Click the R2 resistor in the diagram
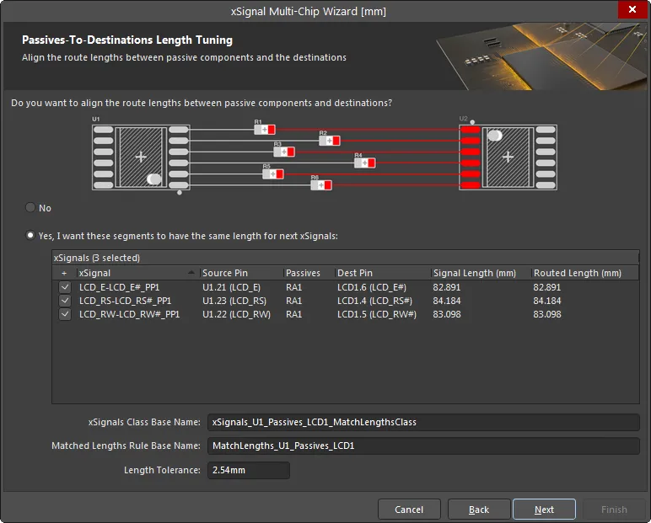This screenshot has width=651, height=523. coord(329,141)
